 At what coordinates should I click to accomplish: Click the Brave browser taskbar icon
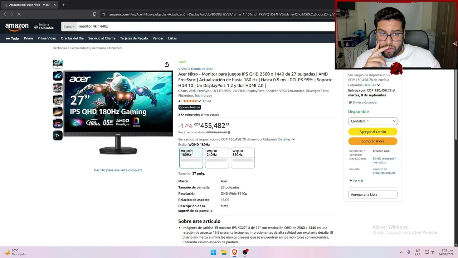pos(234,252)
